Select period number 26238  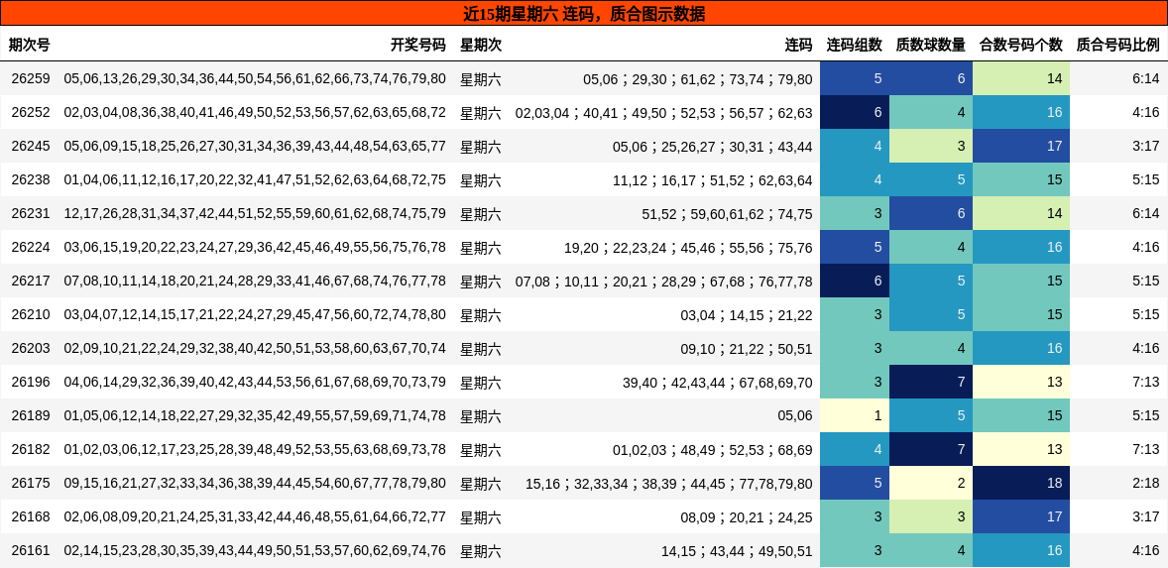tap(31, 180)
